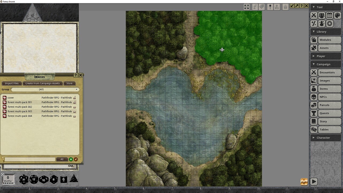Open the Options gear icon

click(x=329, y=24)
